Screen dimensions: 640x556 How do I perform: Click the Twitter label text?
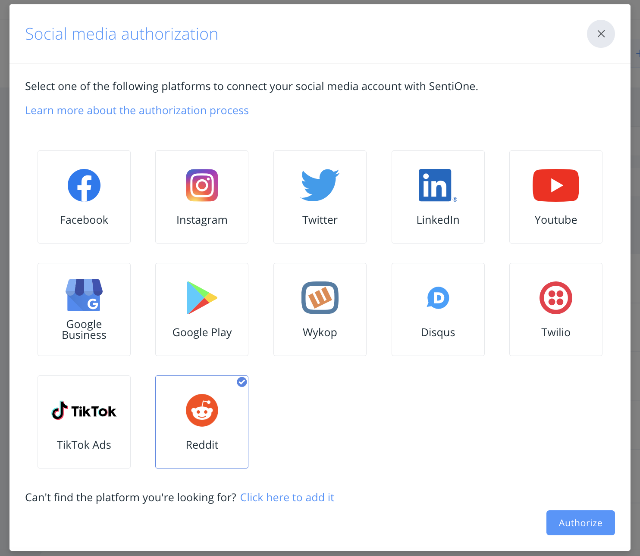(320, 220)
